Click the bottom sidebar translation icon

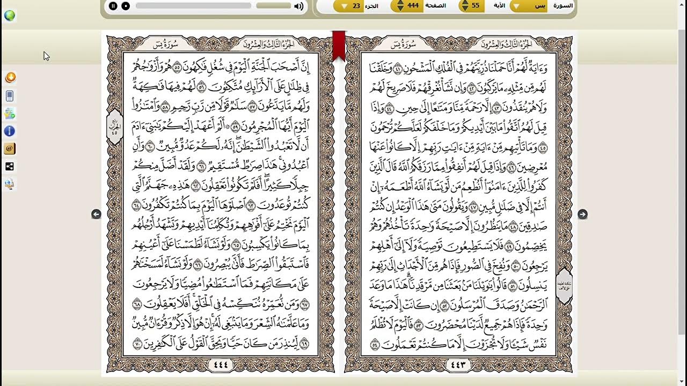[x=10, y=184]
